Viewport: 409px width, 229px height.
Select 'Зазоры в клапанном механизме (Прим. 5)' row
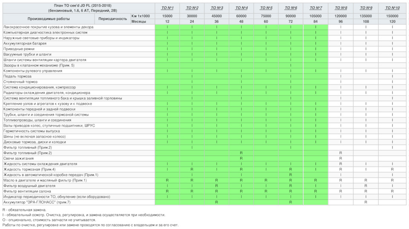[x=39, y=65]
